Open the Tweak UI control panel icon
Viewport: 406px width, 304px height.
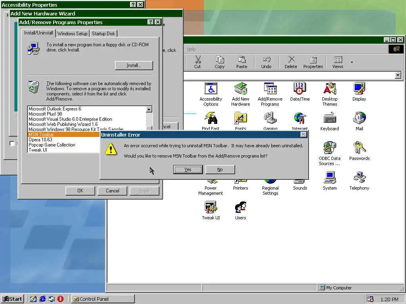[211, 211]
